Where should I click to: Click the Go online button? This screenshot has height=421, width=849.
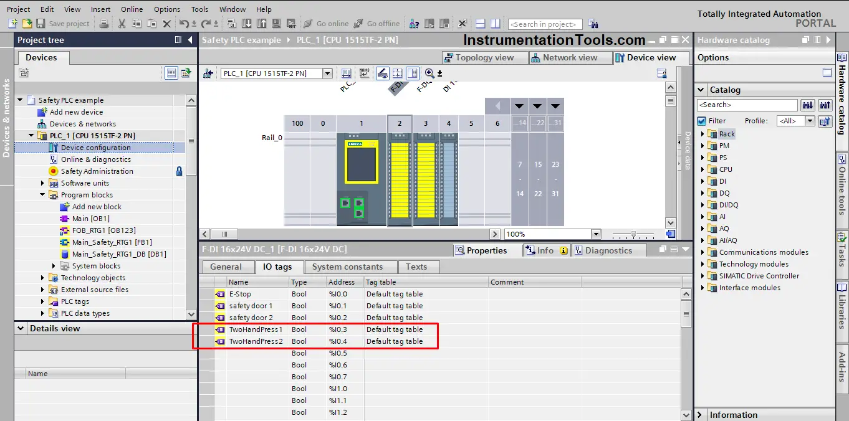(326, 24)
